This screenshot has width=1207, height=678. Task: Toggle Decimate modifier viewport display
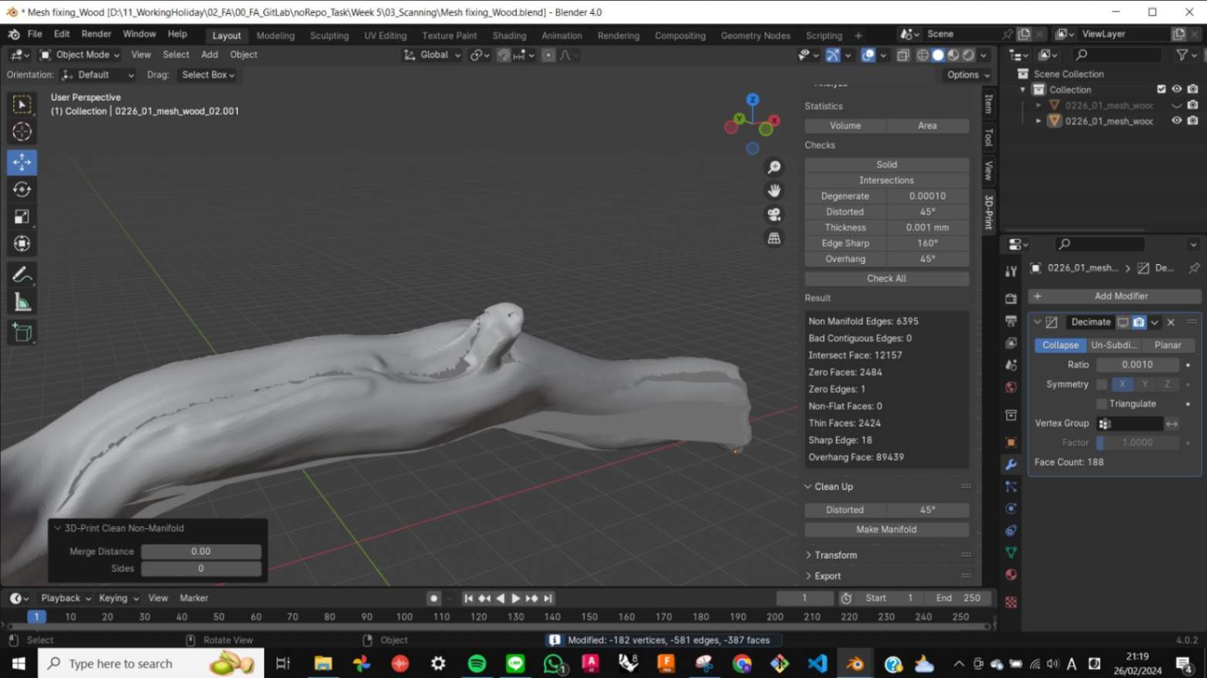[1123, 322]
